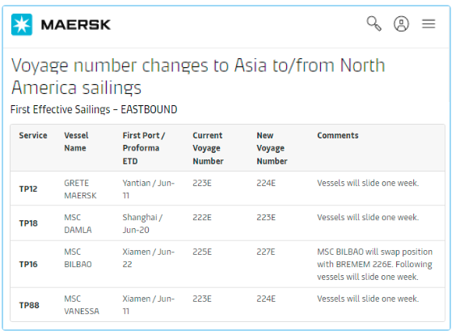Click the MSC BILBAO swap position comment
The width and height of the screenshot is (460, 335).
pos(374,265)
